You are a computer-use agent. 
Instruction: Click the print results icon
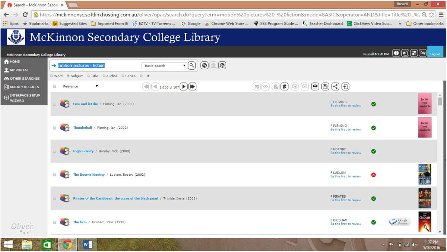[315, 87]
